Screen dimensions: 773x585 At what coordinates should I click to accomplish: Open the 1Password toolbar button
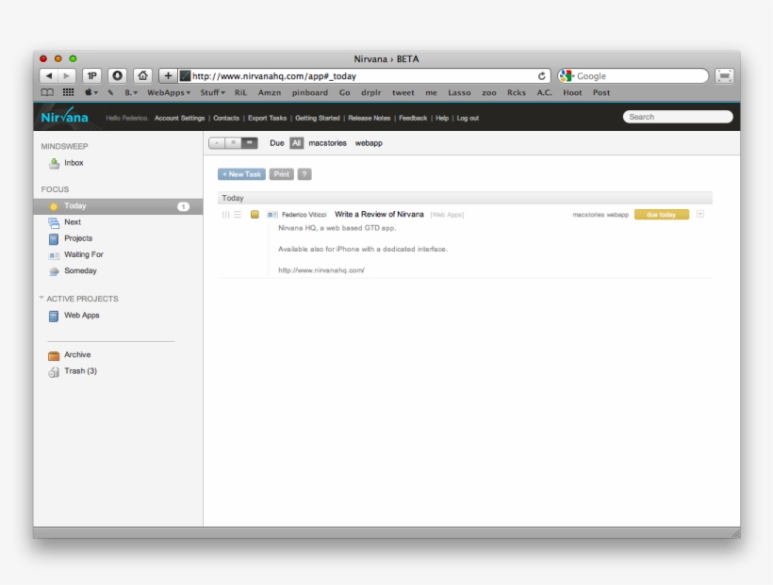[x=91, y=76]
